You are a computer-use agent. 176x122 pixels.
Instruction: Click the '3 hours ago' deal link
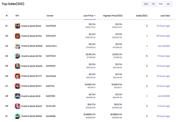click(x=164, y=106)
